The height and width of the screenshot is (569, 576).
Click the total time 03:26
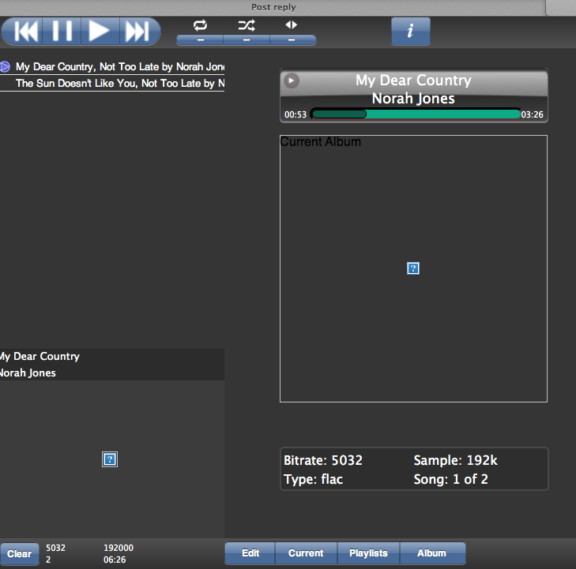coord(532,114)
